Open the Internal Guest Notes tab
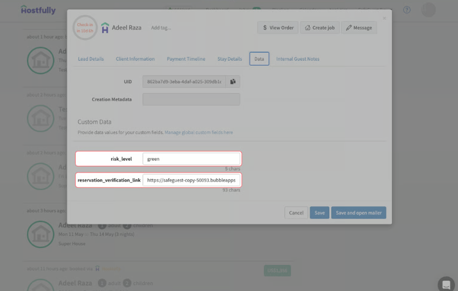 click(x=298, y=59)
